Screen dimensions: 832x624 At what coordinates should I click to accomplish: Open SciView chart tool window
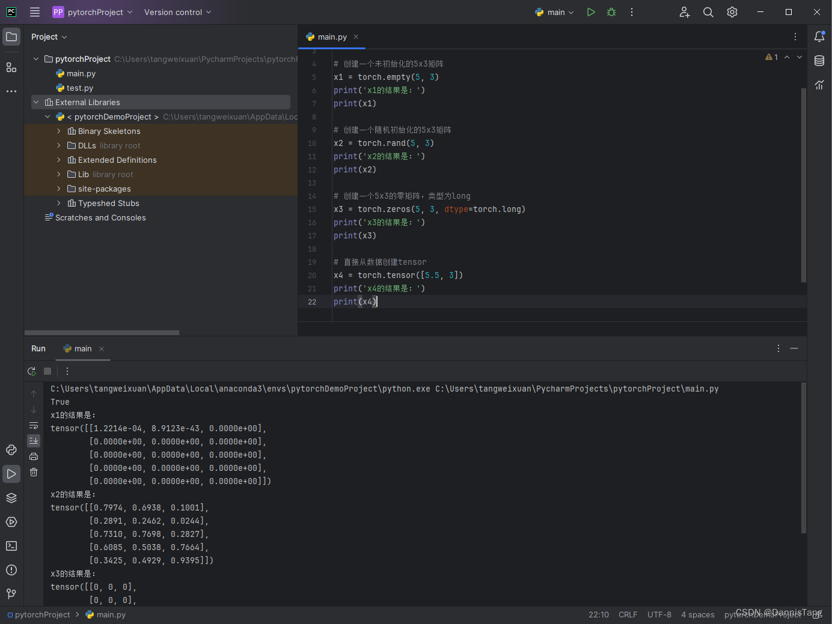point(819,85)
